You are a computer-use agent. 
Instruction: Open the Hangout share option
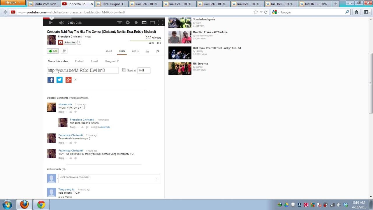112,61
